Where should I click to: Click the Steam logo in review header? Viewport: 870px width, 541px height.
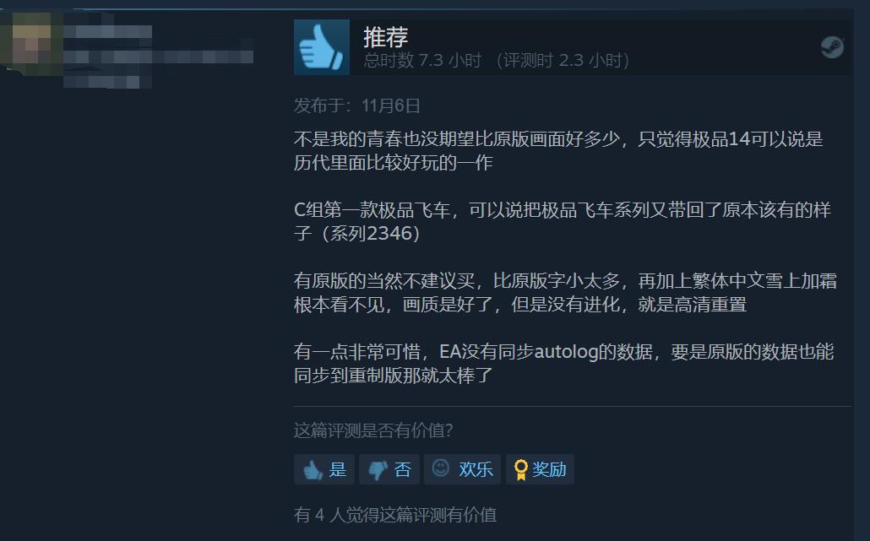832,47
